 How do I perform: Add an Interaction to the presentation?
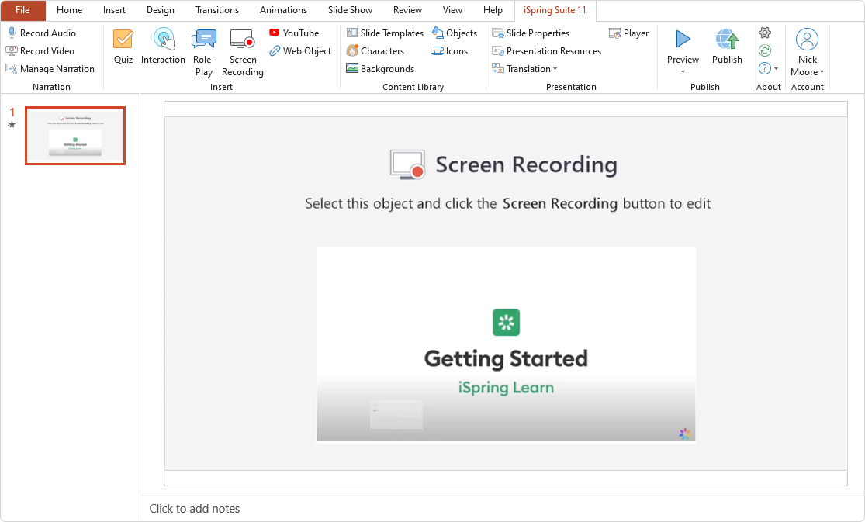163,47
